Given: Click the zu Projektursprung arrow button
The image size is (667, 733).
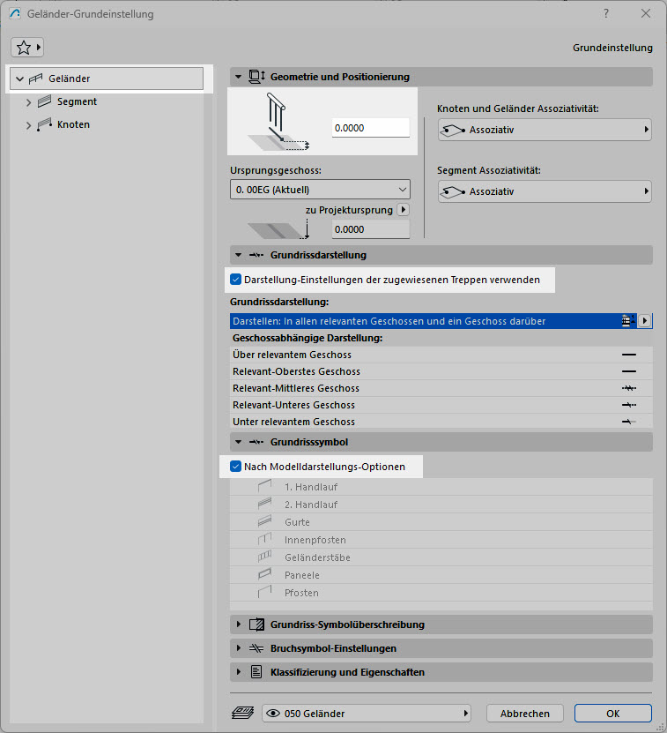Looking at the screenshot, I should click(404, 210).
